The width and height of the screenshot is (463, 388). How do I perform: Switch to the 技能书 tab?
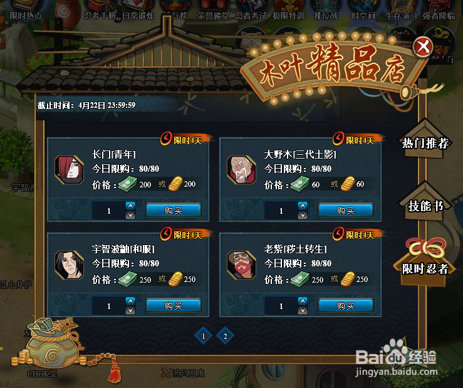[x=425, y=206]
